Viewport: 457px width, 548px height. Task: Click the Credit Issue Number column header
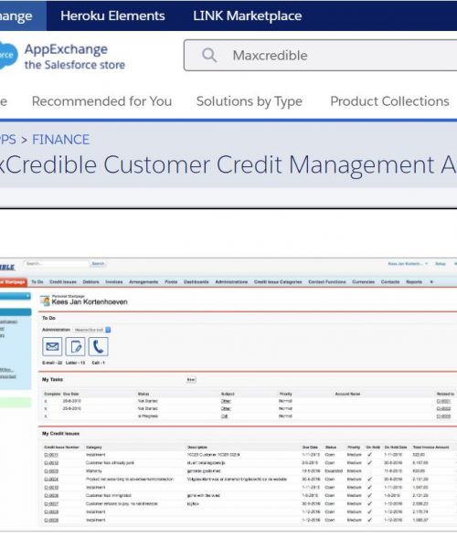point(61,447)
